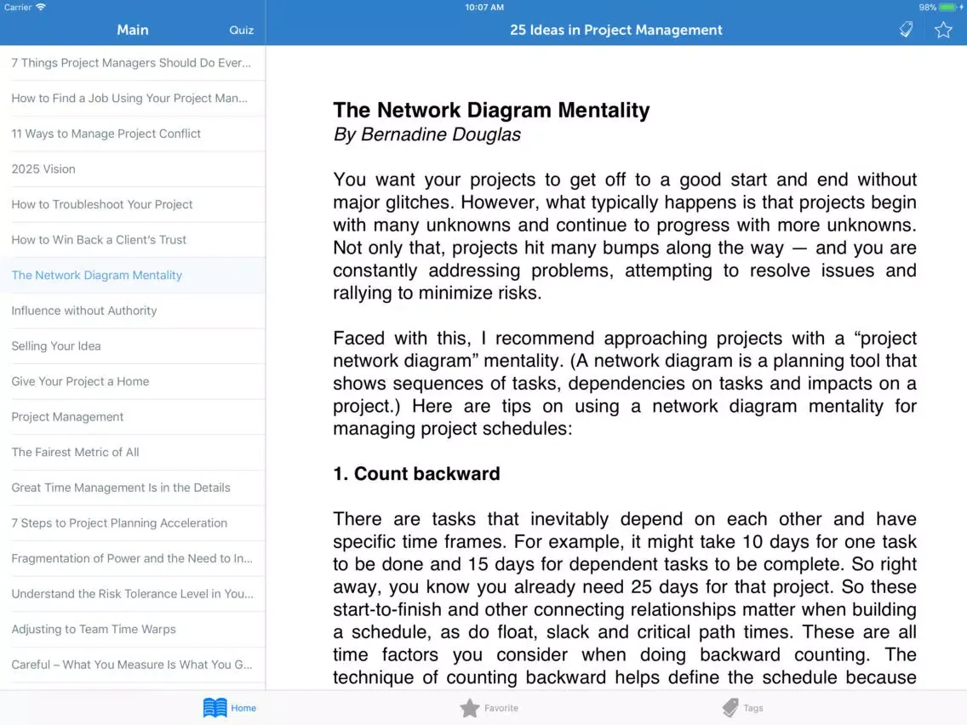This screenshot has height=725, width=967.
Task: Tap the 'Carrier' status text
Action: (18, 8)
